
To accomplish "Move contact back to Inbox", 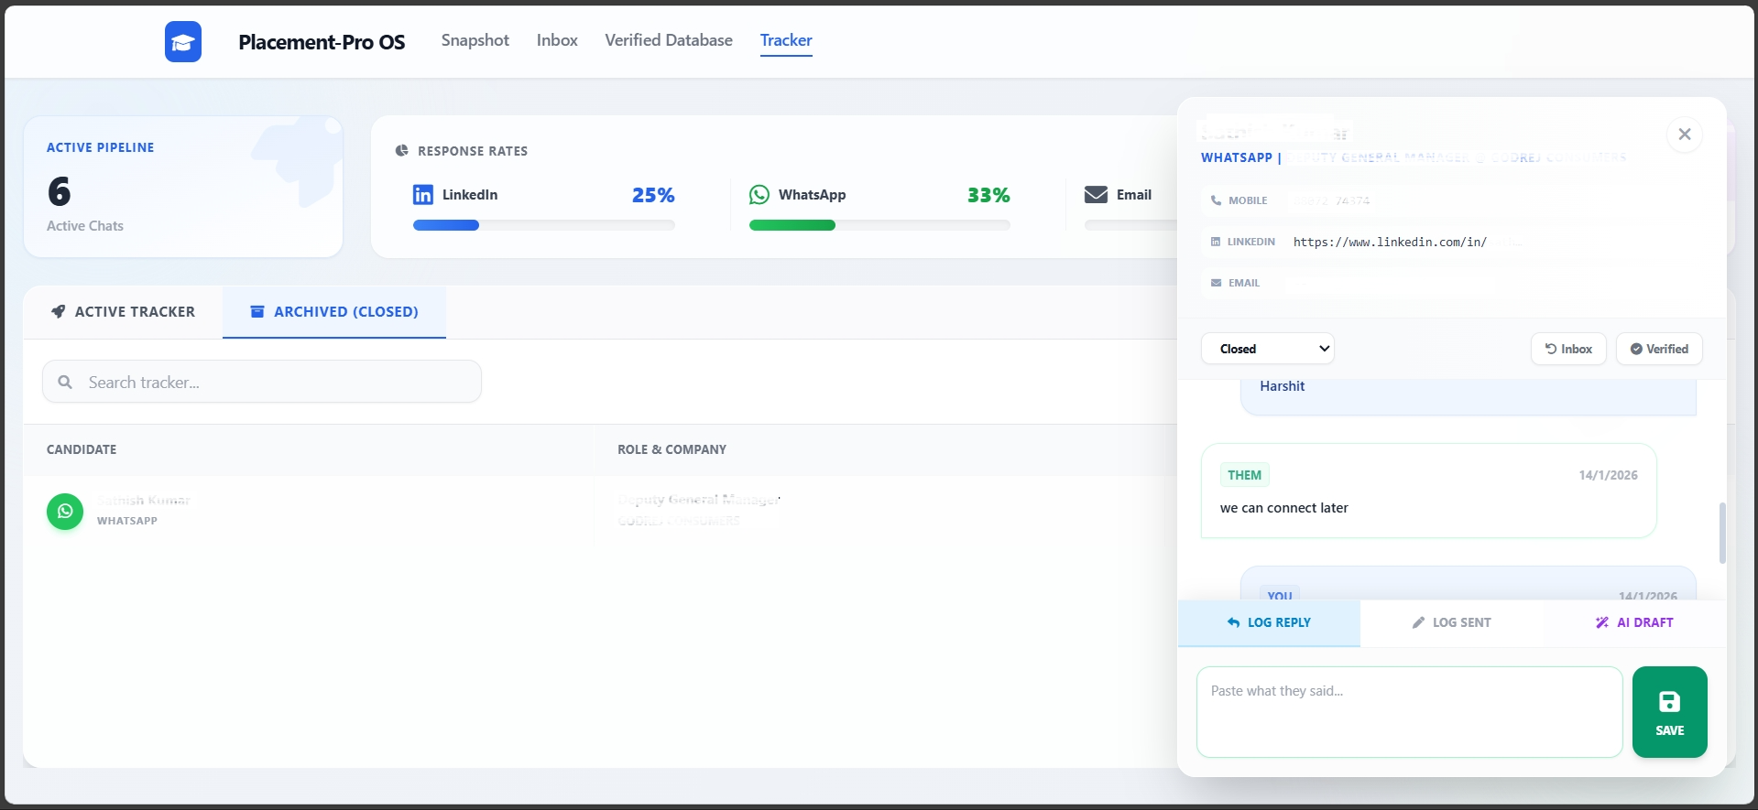I will tap(1567, 349).
